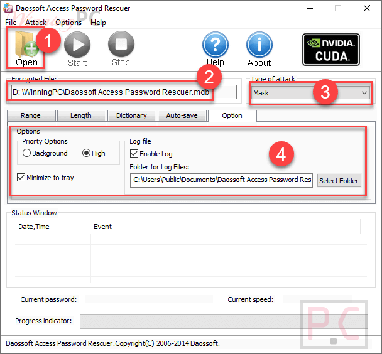This screenshot has width=382, height=354.
Task: Minimize the application window
Action: coord(310,8)
